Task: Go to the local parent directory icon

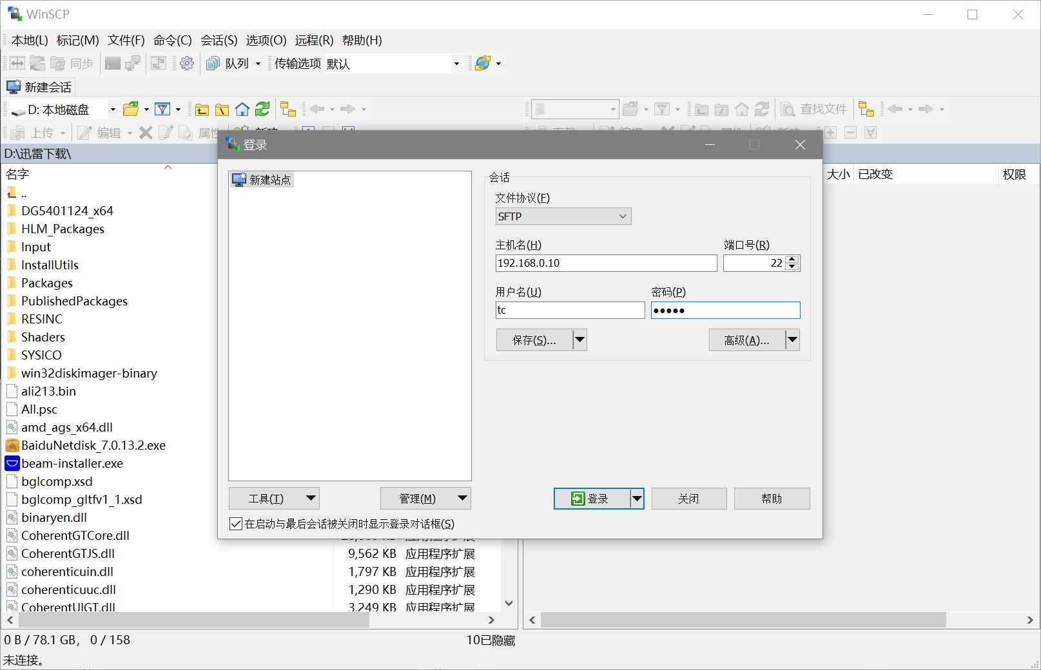Action: (202, 109)
